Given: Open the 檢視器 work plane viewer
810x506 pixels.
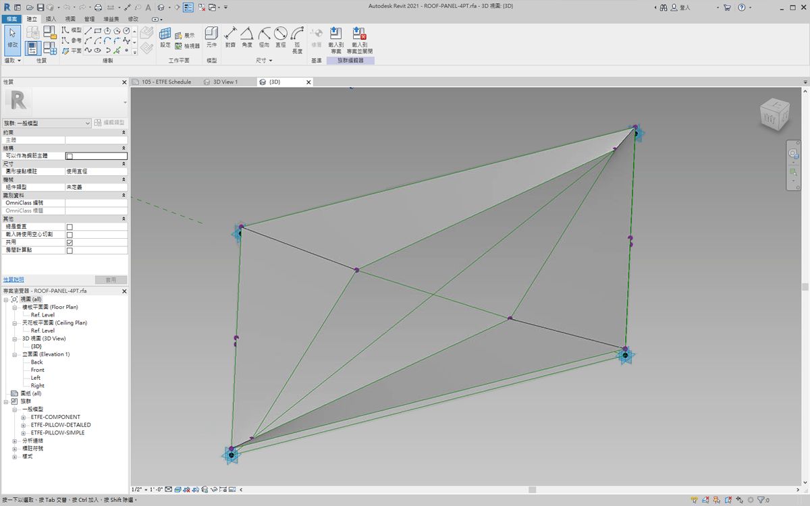Looking at the screenshot, I should pyautogui.click(x=188, y=46).
